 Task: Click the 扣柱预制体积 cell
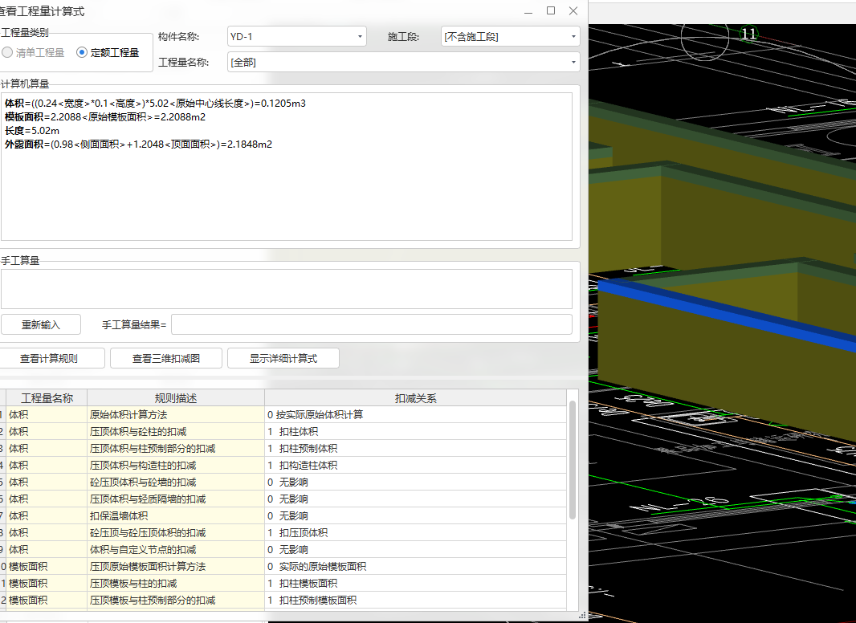416,448
